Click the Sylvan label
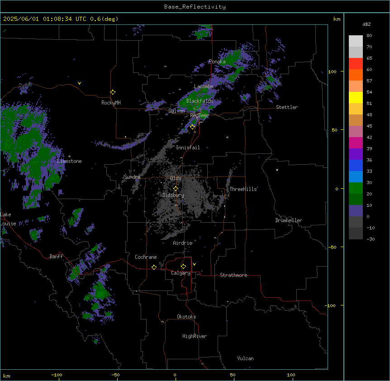390x381 pixels. (x=176, y=111)
